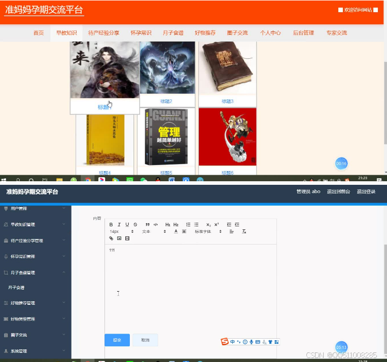Expand the 系统管理 sidebar menu
The image size is (387, 362).
36,351
